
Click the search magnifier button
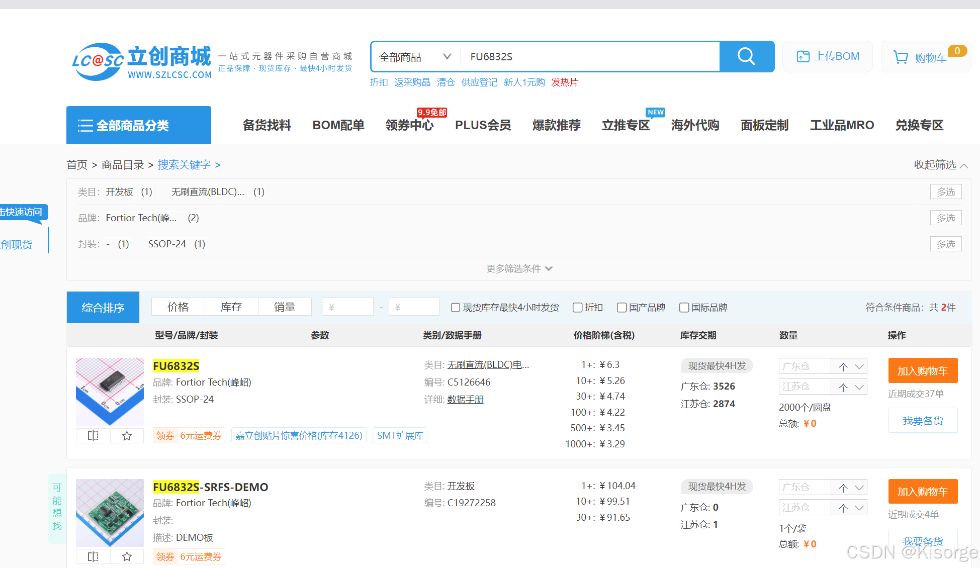(x=747, y=56)
